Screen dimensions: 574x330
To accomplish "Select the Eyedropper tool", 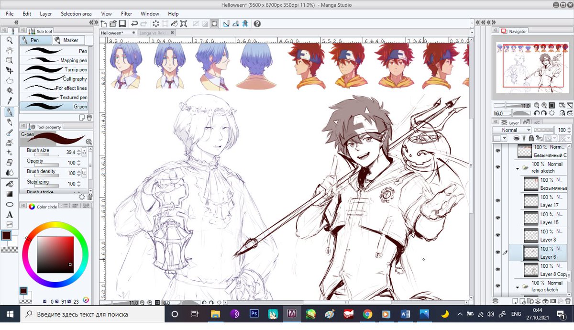I will pyautogui.click(x=9, y=100).
